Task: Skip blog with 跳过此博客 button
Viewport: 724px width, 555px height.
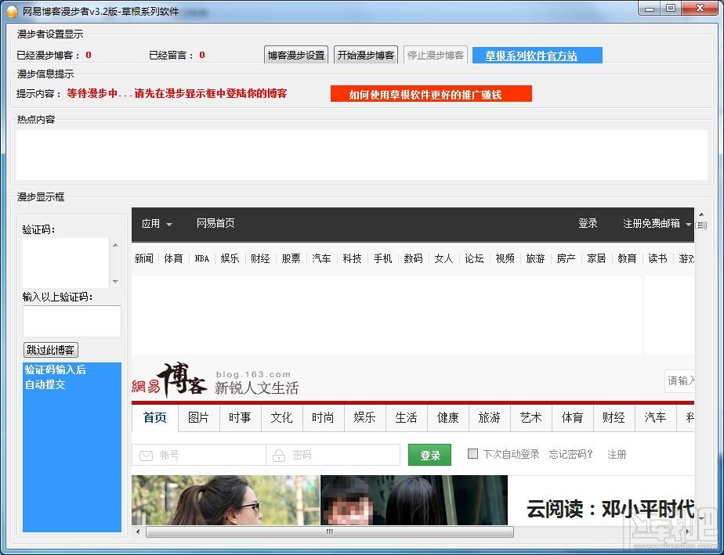Action: [50, 350]
